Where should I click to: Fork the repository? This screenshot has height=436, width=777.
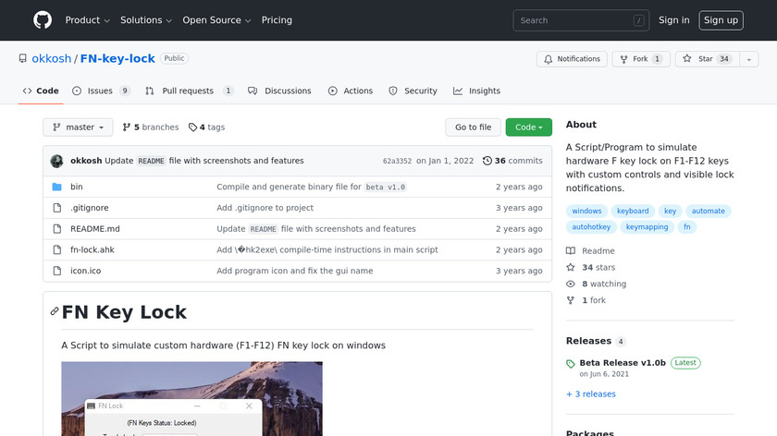click(640, 59)
